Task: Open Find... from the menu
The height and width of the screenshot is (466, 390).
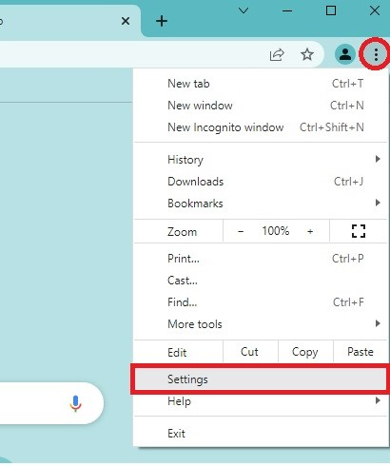Action: 261,302
